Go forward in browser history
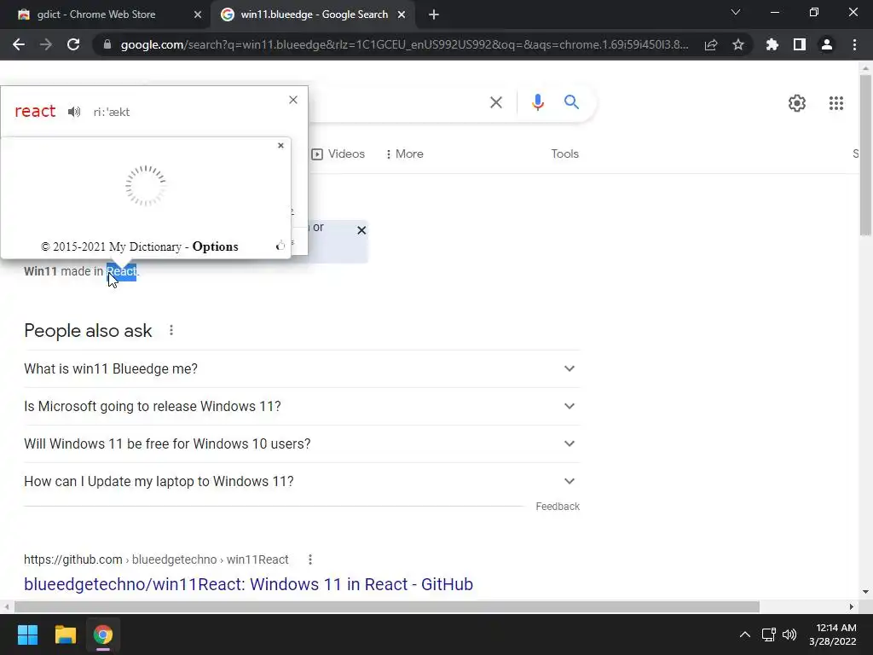This screenshot has width=873, height=655. click(46, 44)
